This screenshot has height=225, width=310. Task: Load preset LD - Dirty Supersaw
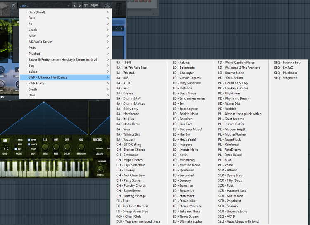click(x=187, y=83)
